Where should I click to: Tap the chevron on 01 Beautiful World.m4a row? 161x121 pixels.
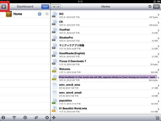coord(158,109)
